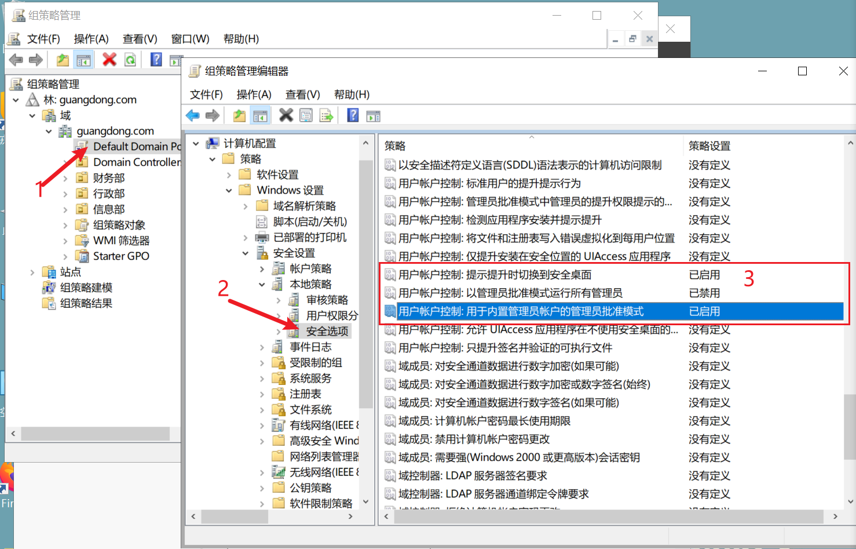This screenshot has width=856, height=549.
Task: Select Domain Controllers item in tree
Action: (137, 162)
